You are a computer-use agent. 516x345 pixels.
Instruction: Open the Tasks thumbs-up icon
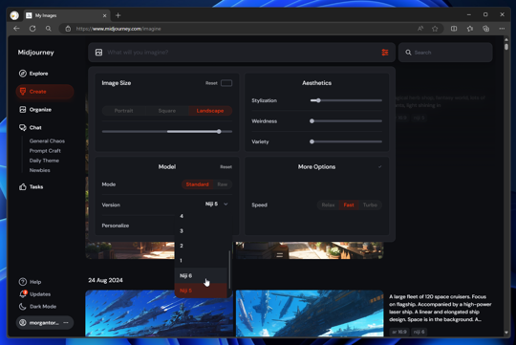pyautogui.click(x=22, y=186)
